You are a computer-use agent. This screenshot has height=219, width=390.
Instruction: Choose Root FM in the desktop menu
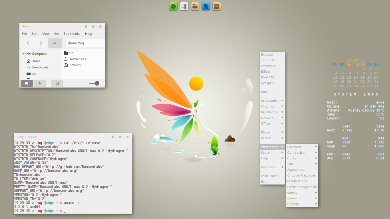point(272,77)
